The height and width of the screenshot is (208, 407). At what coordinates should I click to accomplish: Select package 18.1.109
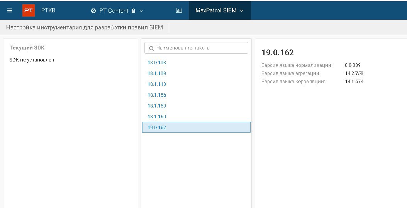click(157, 73)
